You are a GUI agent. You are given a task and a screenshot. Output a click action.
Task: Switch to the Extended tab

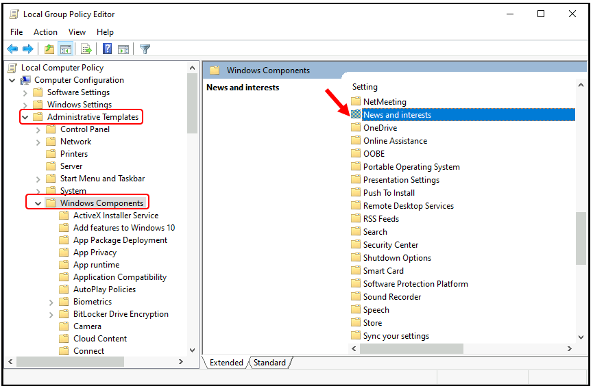pos(226,362)
